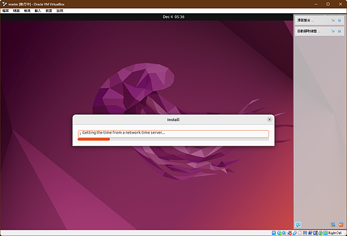Image resolution: width=347 pixels, height=236 pixels.
Task: Click the display settings status icon
Action: point(305,233)
